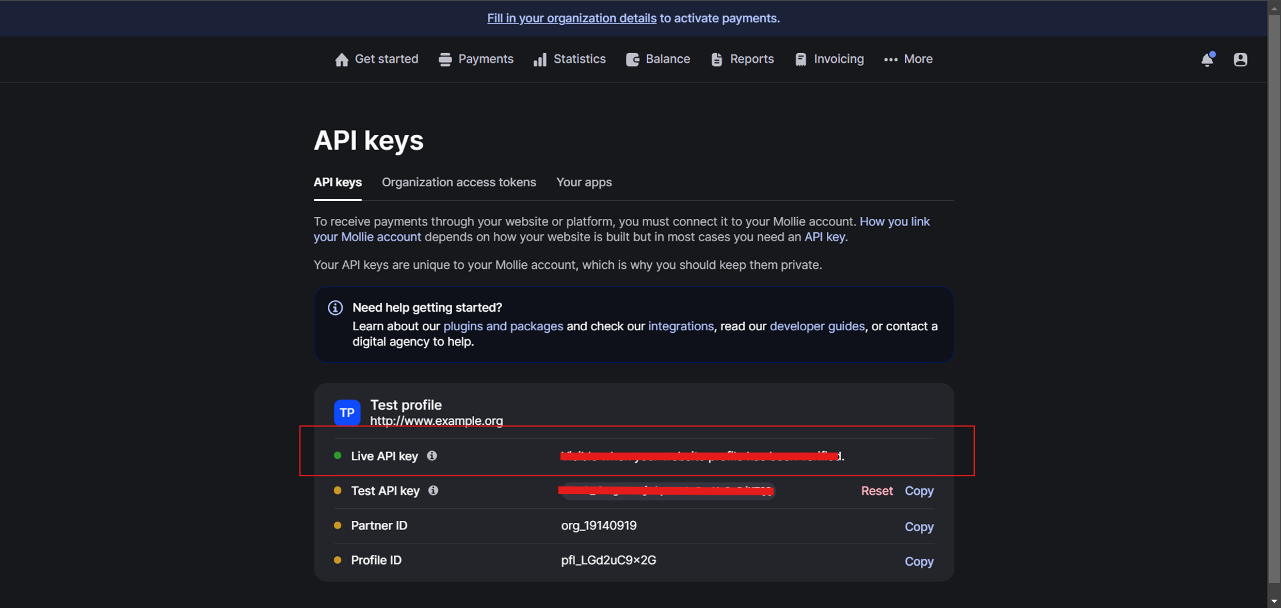This screenshot has height=608, width=1281.
Task: Click the info icon beside Live API key
Action: click(432, 456)
